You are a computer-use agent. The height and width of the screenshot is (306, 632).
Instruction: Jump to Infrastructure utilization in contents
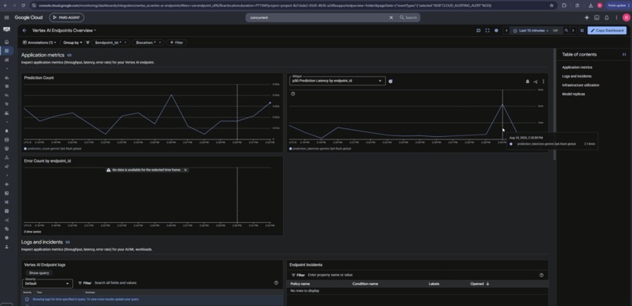(x=580, y=85)
